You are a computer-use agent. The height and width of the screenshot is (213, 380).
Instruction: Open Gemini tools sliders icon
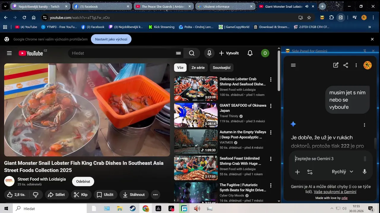[310, 172]
